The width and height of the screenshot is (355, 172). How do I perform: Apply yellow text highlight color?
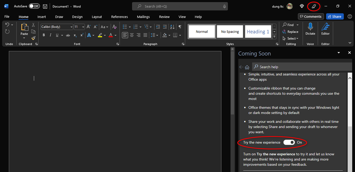pyautogui.click(x=100, y=35)
